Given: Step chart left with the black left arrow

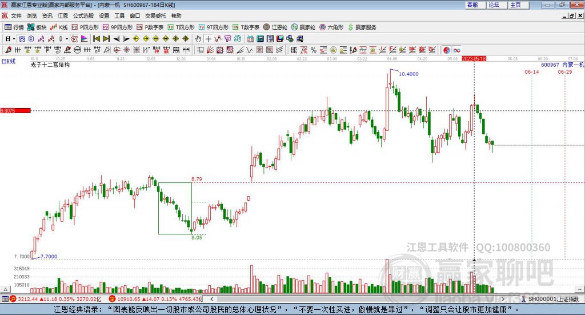Looking at the screenshot, I should click(x=117, y=39).
